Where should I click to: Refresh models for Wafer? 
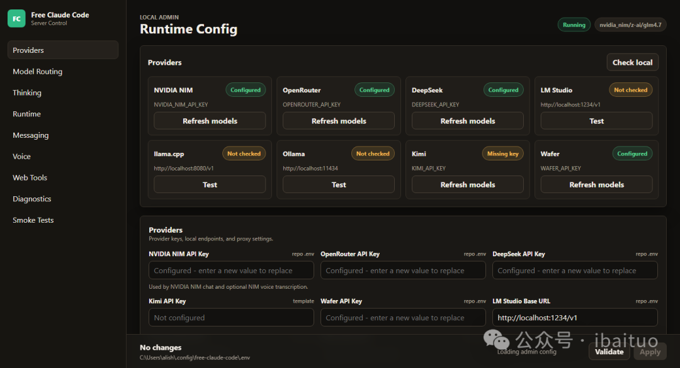click(596, 185)
